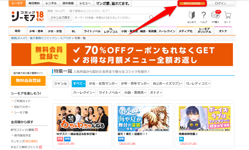
Task: Select the メディア化 category tab
Action: pyautogui.click(x=185, y=31)
